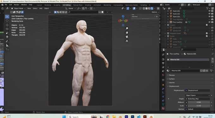Image resolution: width=215 pixels, height=118 pixels.
Task: Expand the Preview panel
Action: click(x=172, y=75)
